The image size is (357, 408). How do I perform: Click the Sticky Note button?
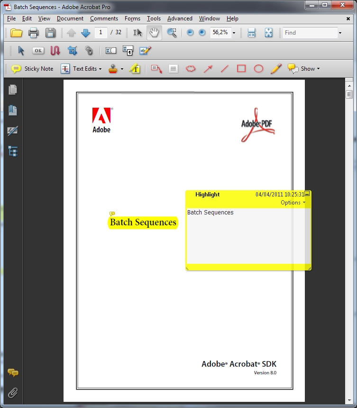[32, 69]
